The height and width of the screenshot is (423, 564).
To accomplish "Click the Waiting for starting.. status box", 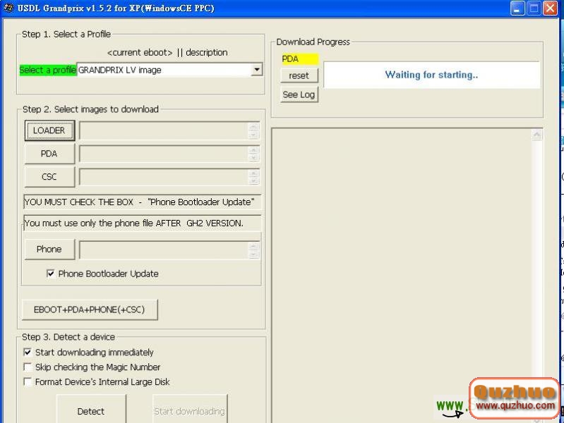I will 431,75.
